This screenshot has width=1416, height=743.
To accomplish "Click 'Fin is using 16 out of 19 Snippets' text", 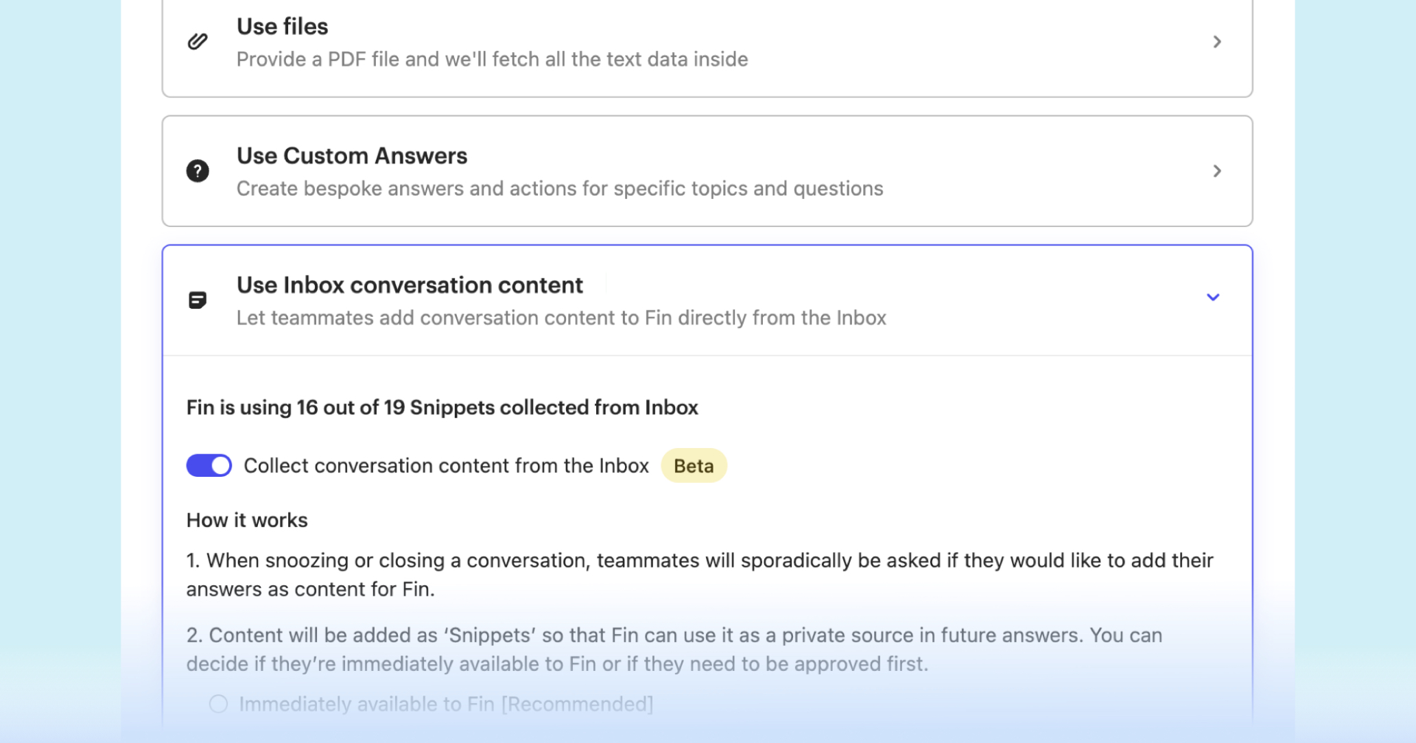I will coord(442,408).
